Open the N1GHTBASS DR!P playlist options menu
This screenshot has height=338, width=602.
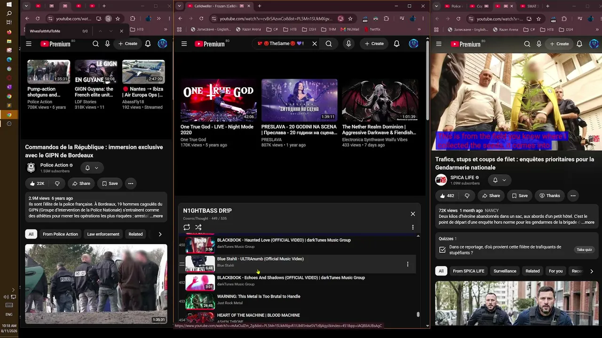pos(413,227)
